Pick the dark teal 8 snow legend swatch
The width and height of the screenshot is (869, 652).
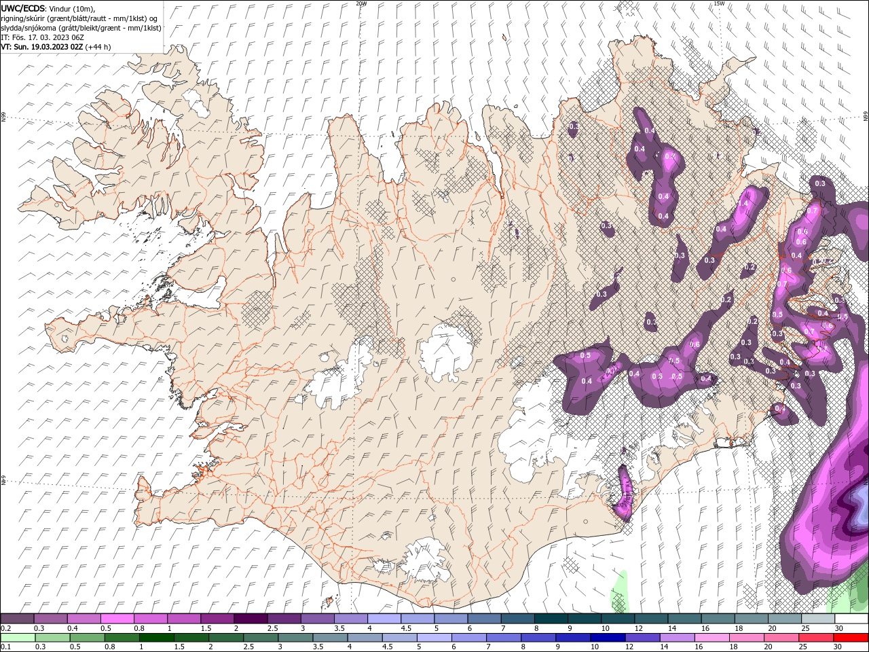tap(551, 619)
